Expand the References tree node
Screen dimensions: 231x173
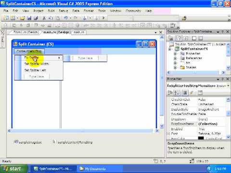tap(175, 58)
